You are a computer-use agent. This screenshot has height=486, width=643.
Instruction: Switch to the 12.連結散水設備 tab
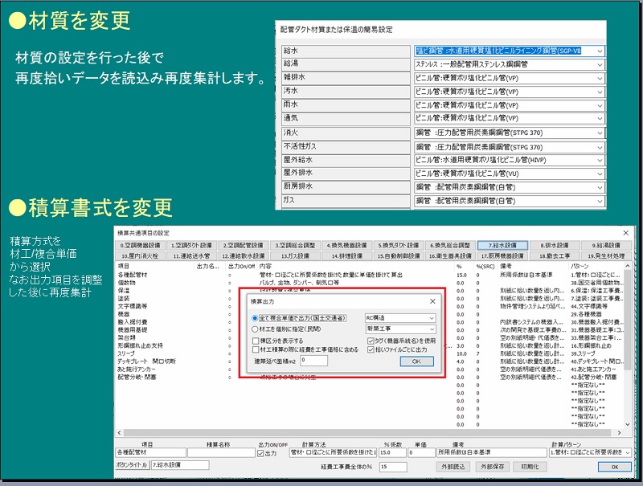[x=244, y=255]
